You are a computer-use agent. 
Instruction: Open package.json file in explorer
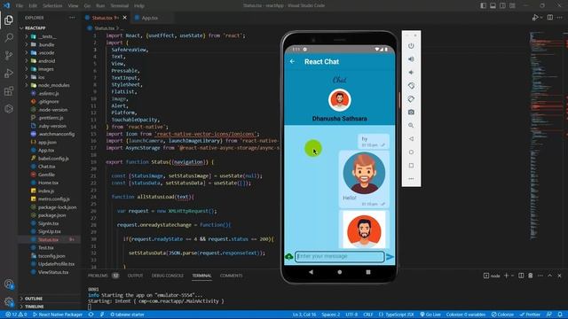click(51, 215)
